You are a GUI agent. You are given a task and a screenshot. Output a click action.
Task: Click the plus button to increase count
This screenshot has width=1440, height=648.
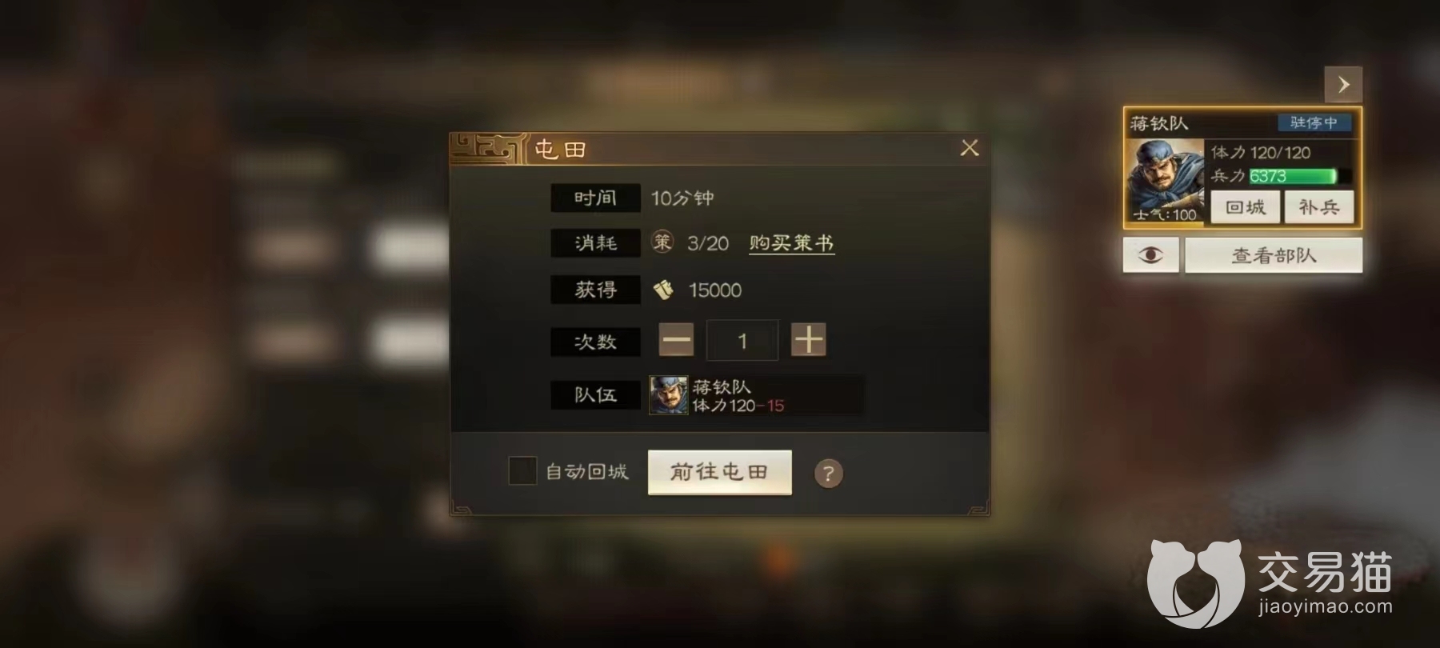pyautogui.click(x=808, y=341)
